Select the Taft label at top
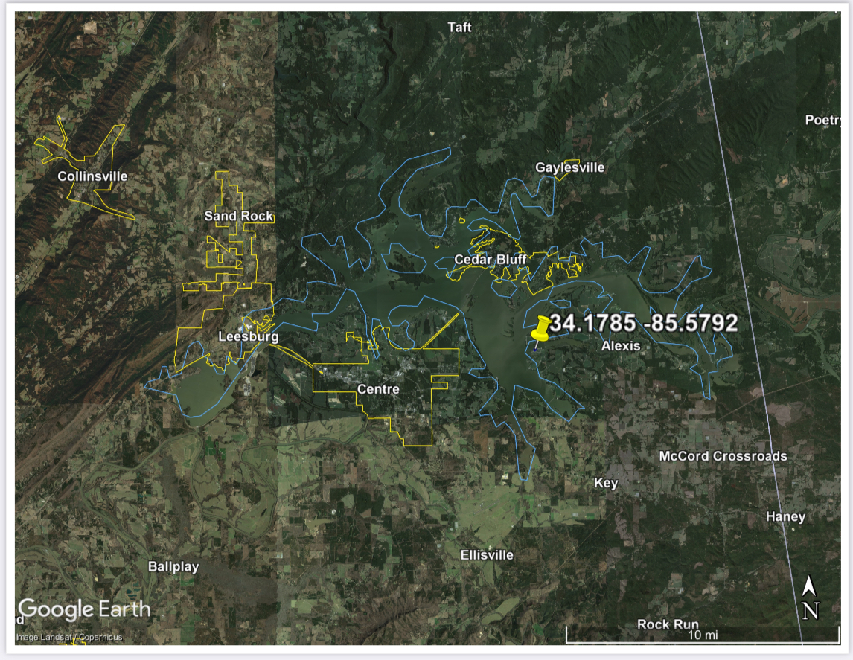The width and height of the screenshot is (853, 660). point(459,28)
